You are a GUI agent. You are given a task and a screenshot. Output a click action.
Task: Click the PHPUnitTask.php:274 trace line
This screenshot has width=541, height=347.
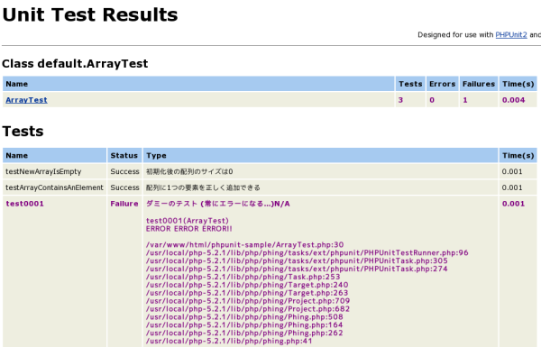click(x=297, y=269)
